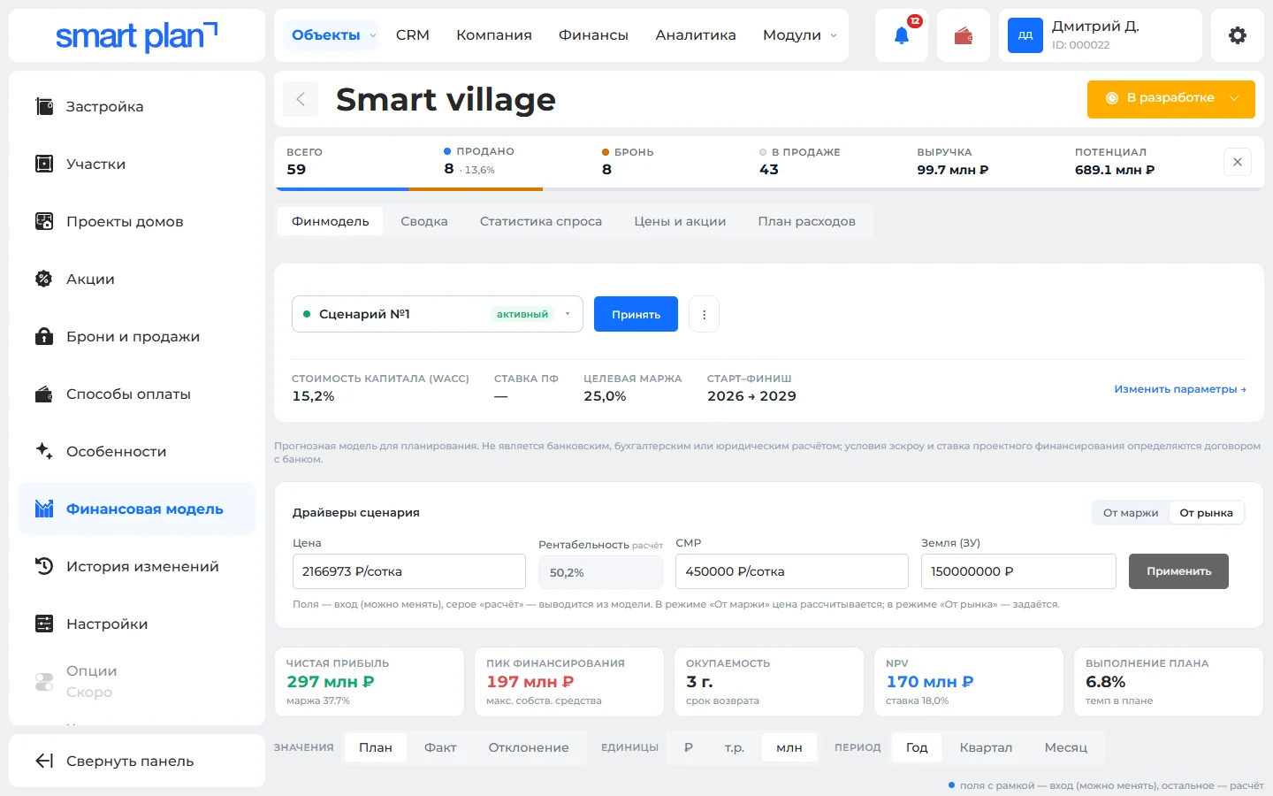
Task: Click the Земля (ЗУ) input field
Action: point(1018,571)
